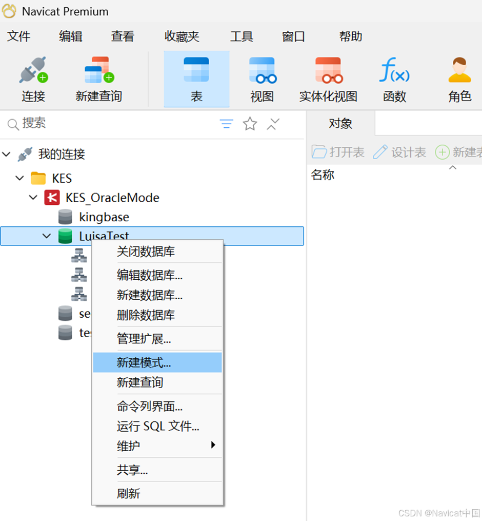
Task: Open the Tools (工具) menu
Action: 242,36
